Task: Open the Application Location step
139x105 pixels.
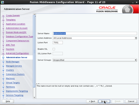Action: [16, 24]
